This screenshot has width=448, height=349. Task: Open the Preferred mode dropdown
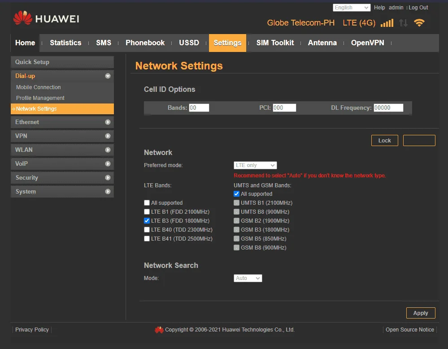[255, 165]
